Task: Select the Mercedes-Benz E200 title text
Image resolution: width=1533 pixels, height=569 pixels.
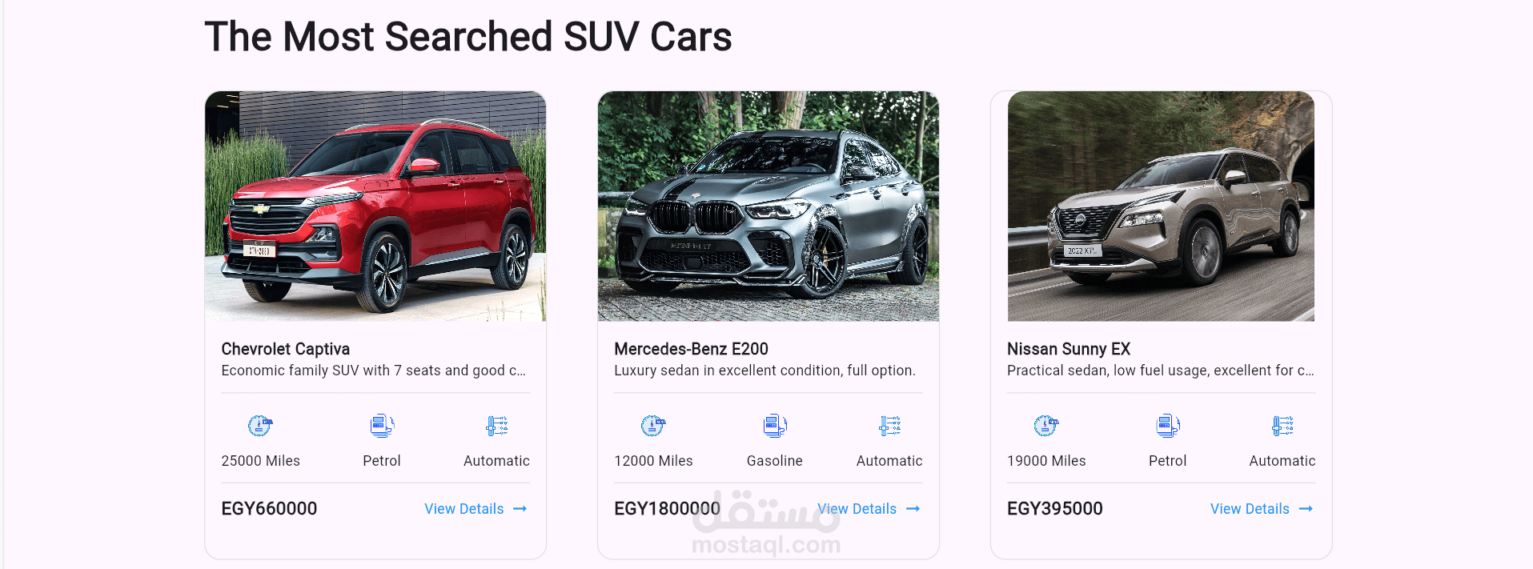Action: click(691, 349)
